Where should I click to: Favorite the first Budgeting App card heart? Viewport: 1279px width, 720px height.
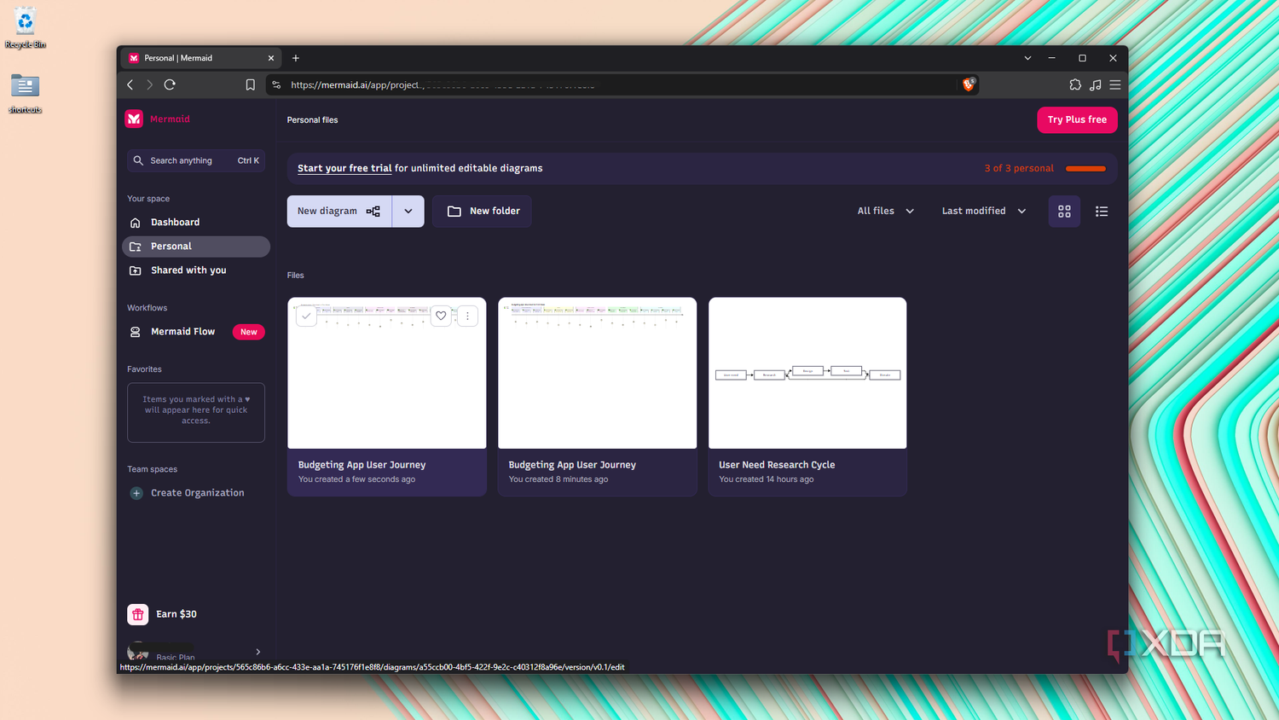pyautogui.click(x=441, y=316)
